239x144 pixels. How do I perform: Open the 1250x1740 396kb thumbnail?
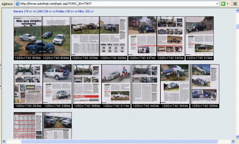[175, 84]
